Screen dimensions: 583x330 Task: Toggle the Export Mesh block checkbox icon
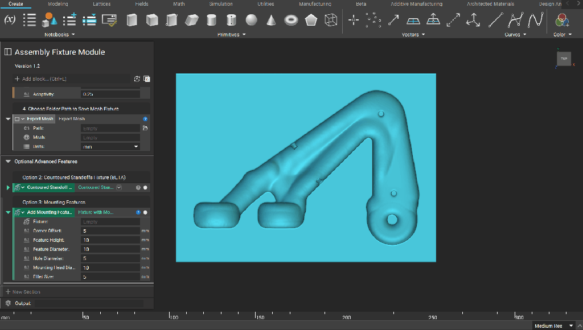click(x=17, y=119)
